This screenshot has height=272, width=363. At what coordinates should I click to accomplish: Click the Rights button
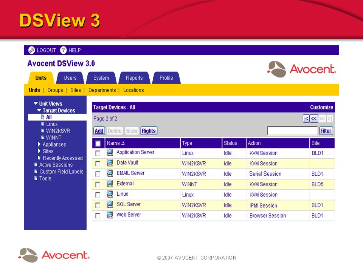point(149,131)
